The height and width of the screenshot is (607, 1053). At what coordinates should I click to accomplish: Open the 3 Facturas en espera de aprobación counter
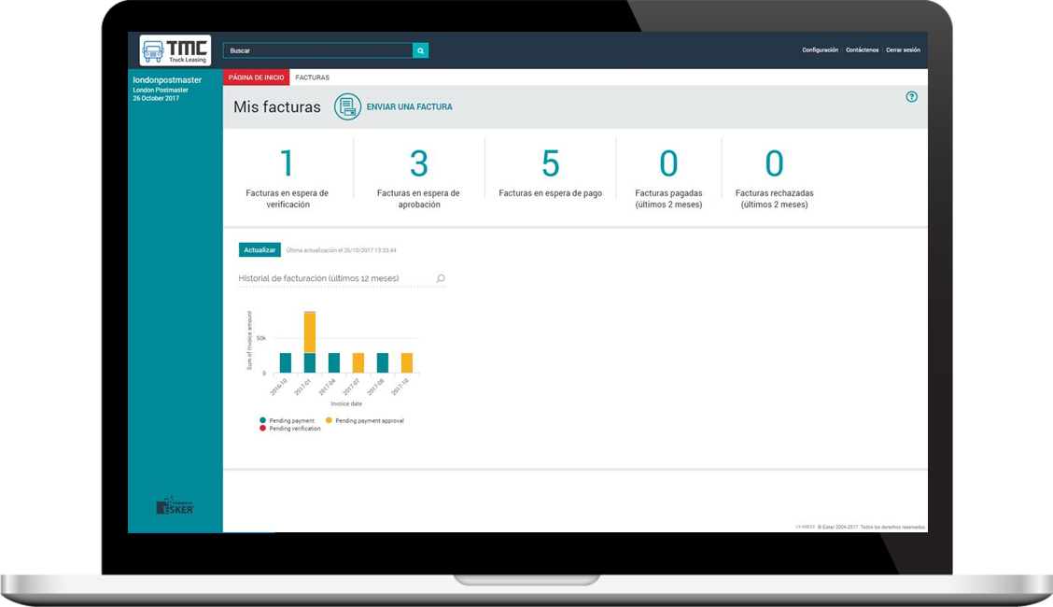[x=418, y=178]
